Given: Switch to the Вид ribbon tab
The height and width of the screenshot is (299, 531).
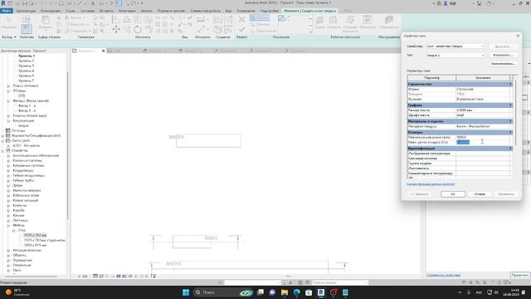Looking at the screenshot, I should coord(229,11).
